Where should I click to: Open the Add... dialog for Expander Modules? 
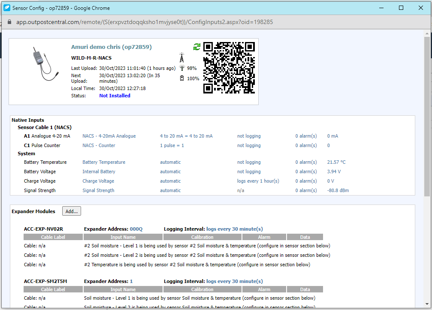pos(71,211)
